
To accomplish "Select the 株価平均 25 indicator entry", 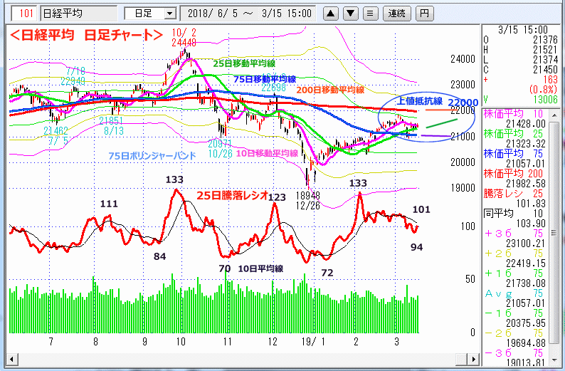I will (523, 133).
